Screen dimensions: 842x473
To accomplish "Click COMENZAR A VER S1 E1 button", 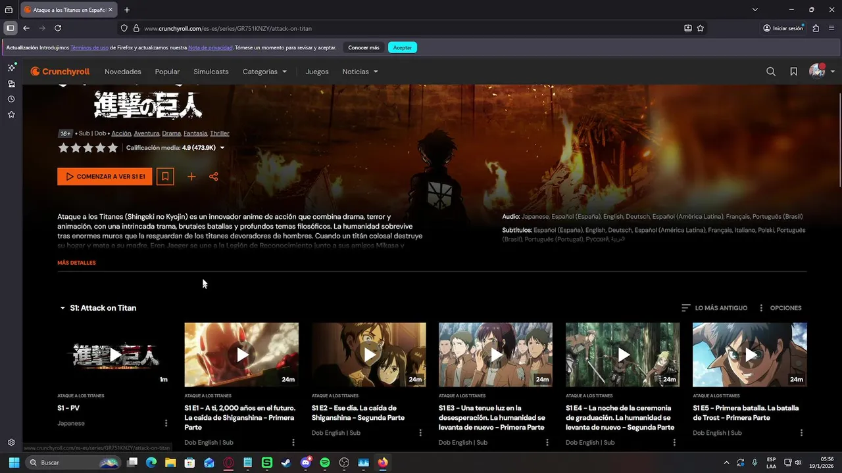I will pyautogui.click(x=105, y=177).
